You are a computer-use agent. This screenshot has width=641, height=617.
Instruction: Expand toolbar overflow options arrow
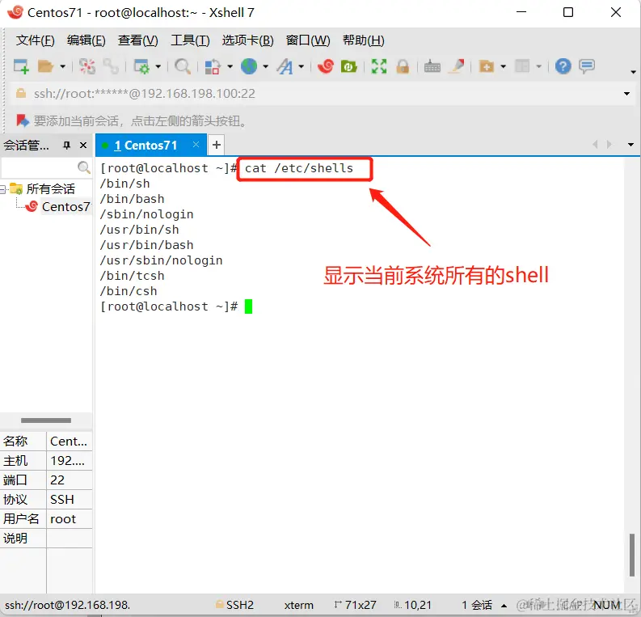tap(633, 72)
